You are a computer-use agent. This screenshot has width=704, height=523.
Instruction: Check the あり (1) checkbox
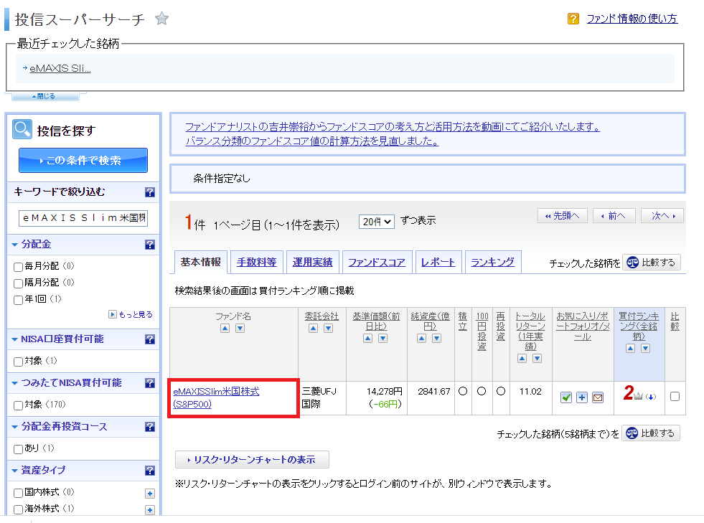point(19,449)
